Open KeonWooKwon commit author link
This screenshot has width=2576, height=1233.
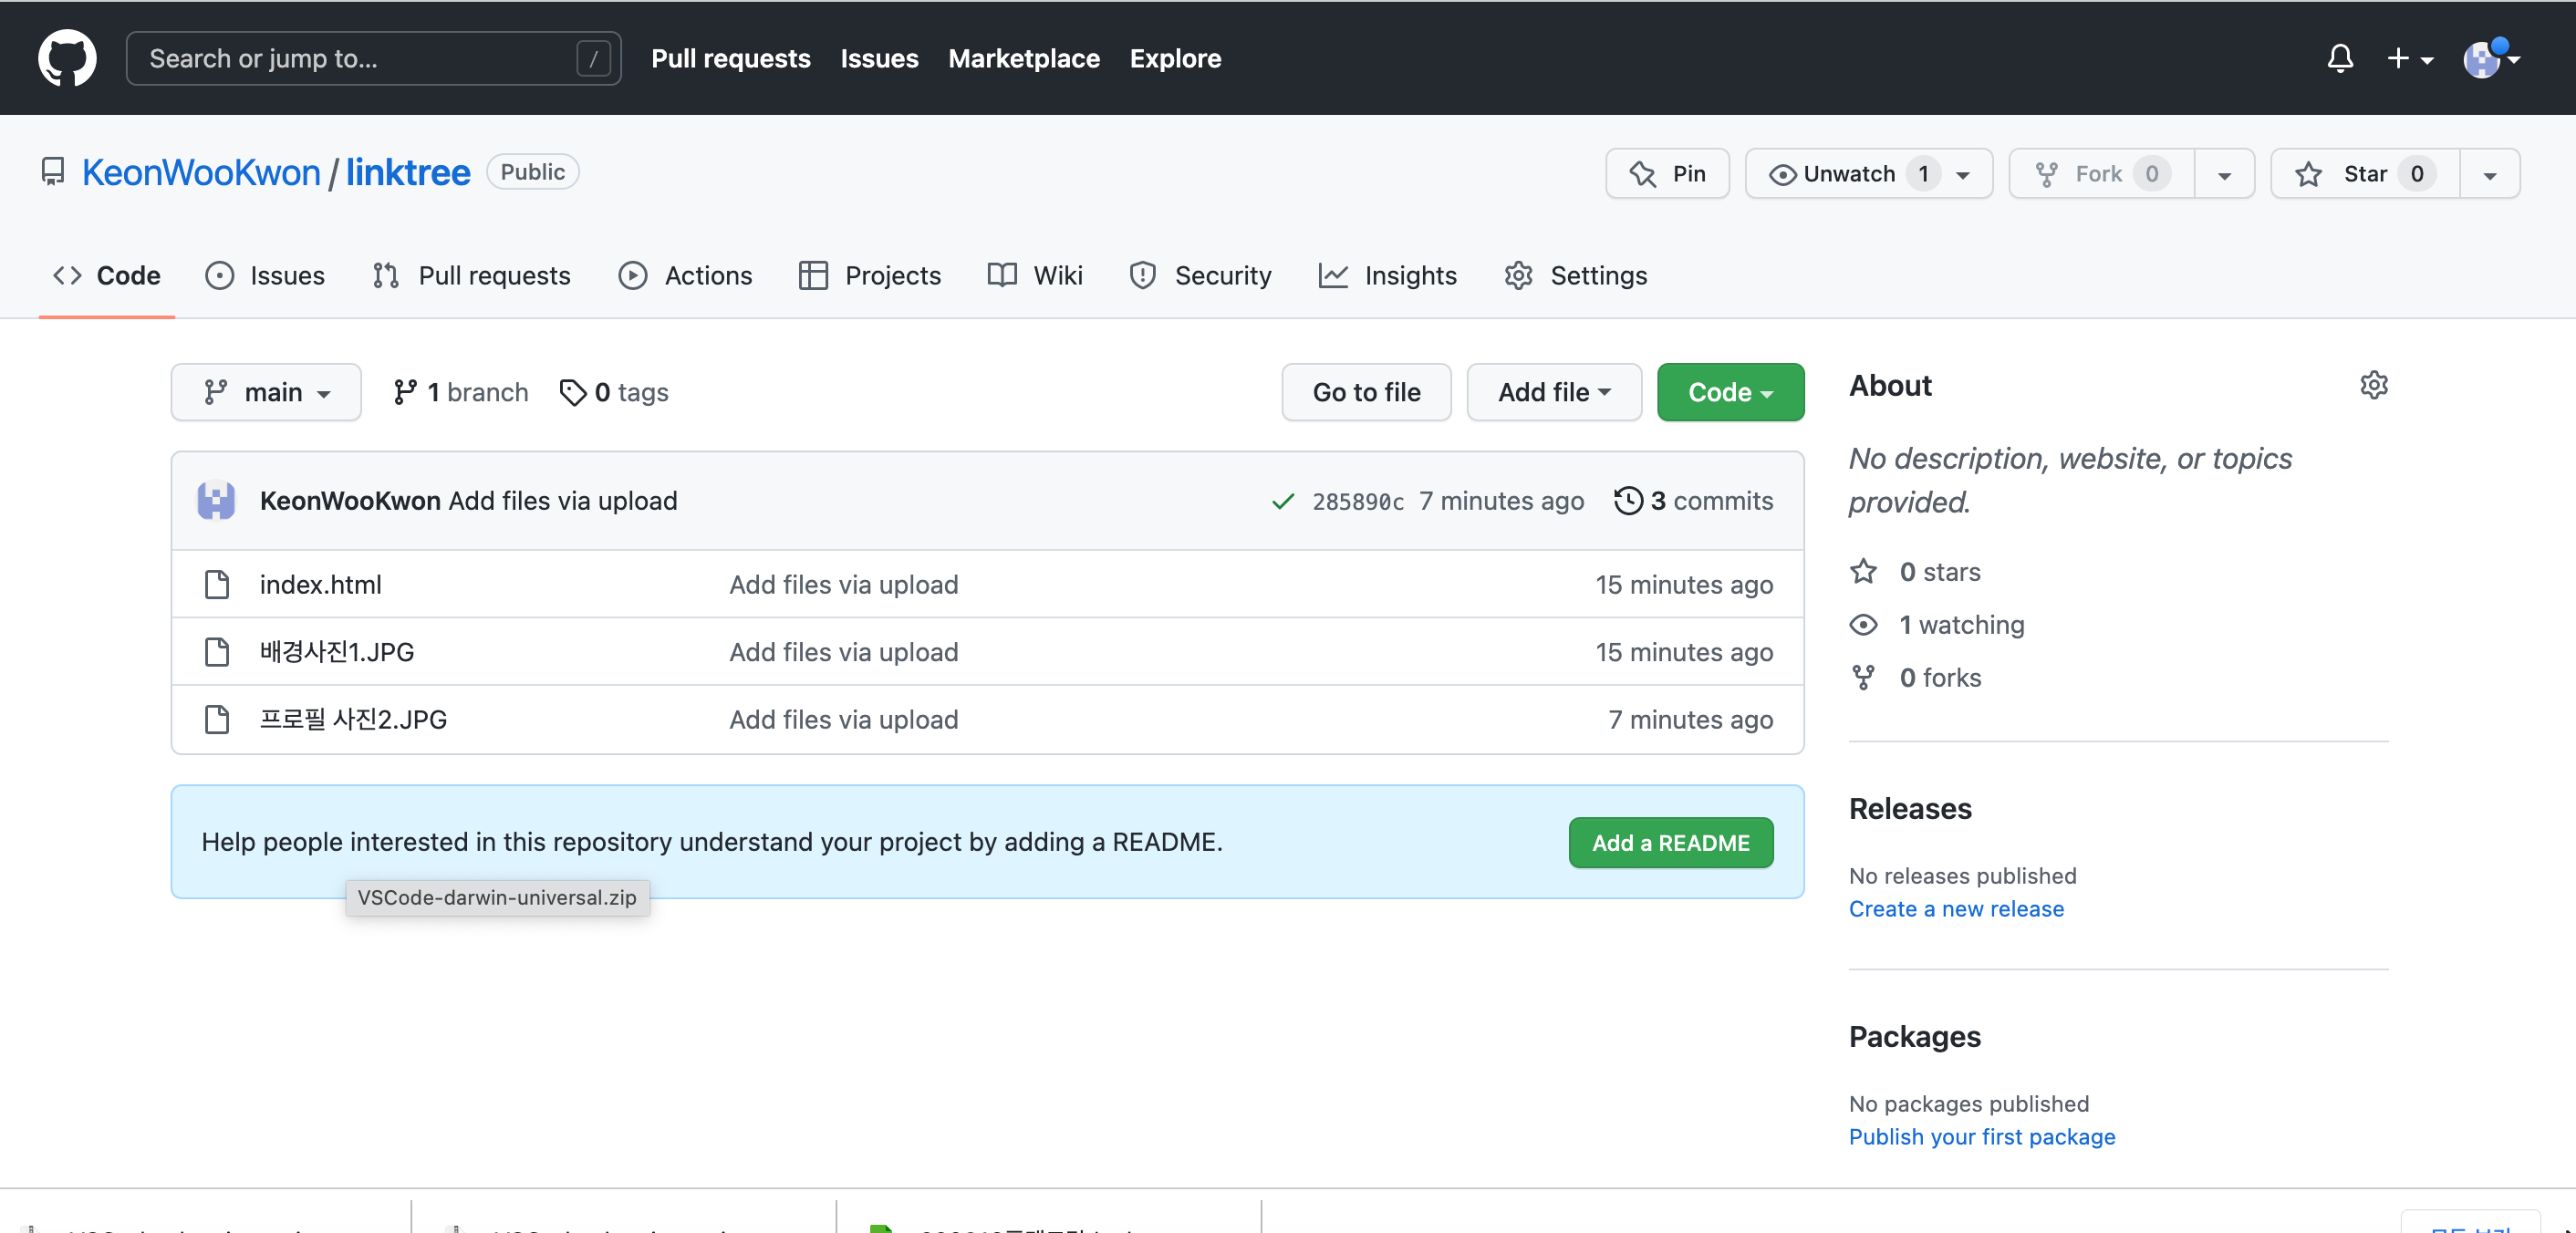pos(350,500)
